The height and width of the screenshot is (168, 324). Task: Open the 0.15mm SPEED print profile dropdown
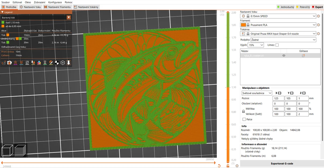click(278, 16)
